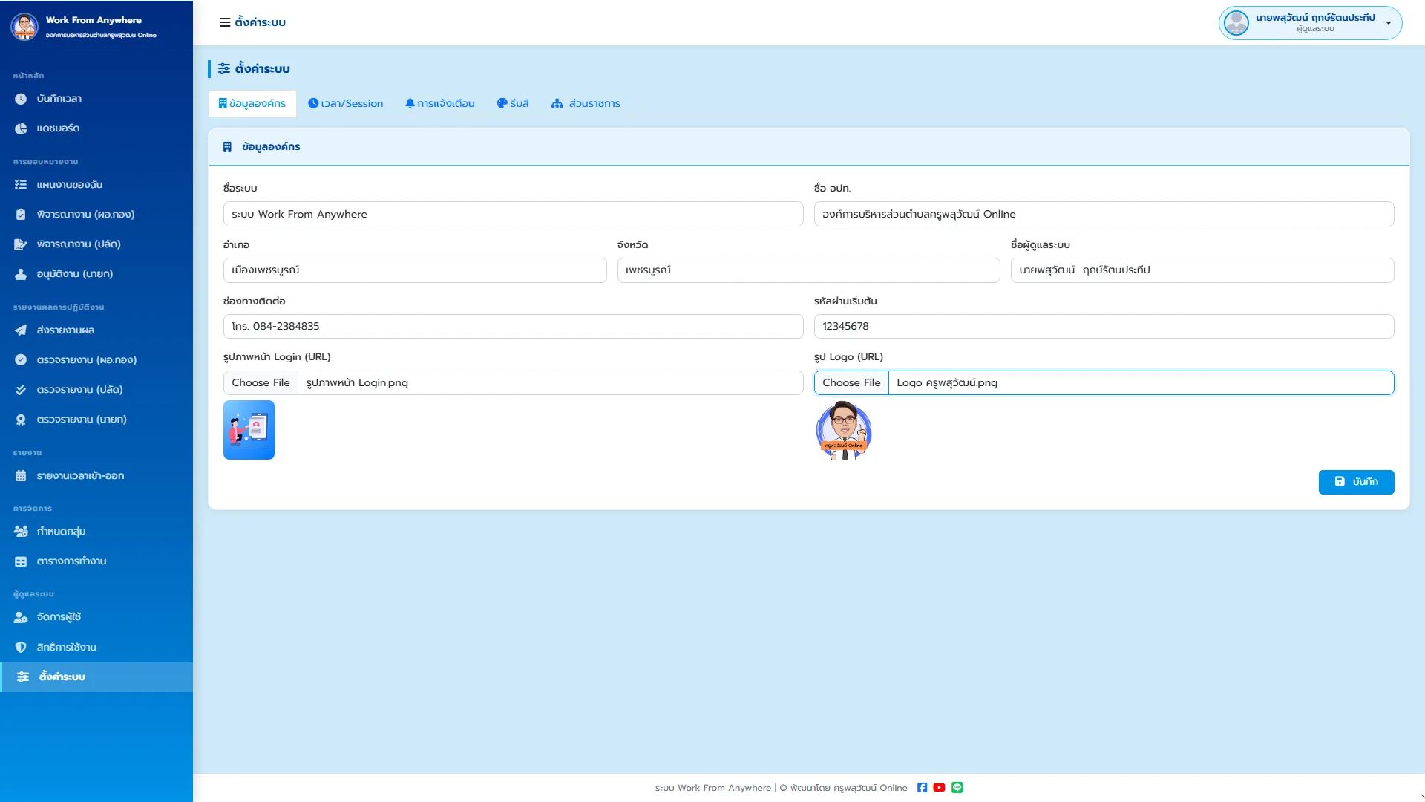Open the LINE icon in footer
This screenshot has height=802, width=1425.
click(957, 788)
